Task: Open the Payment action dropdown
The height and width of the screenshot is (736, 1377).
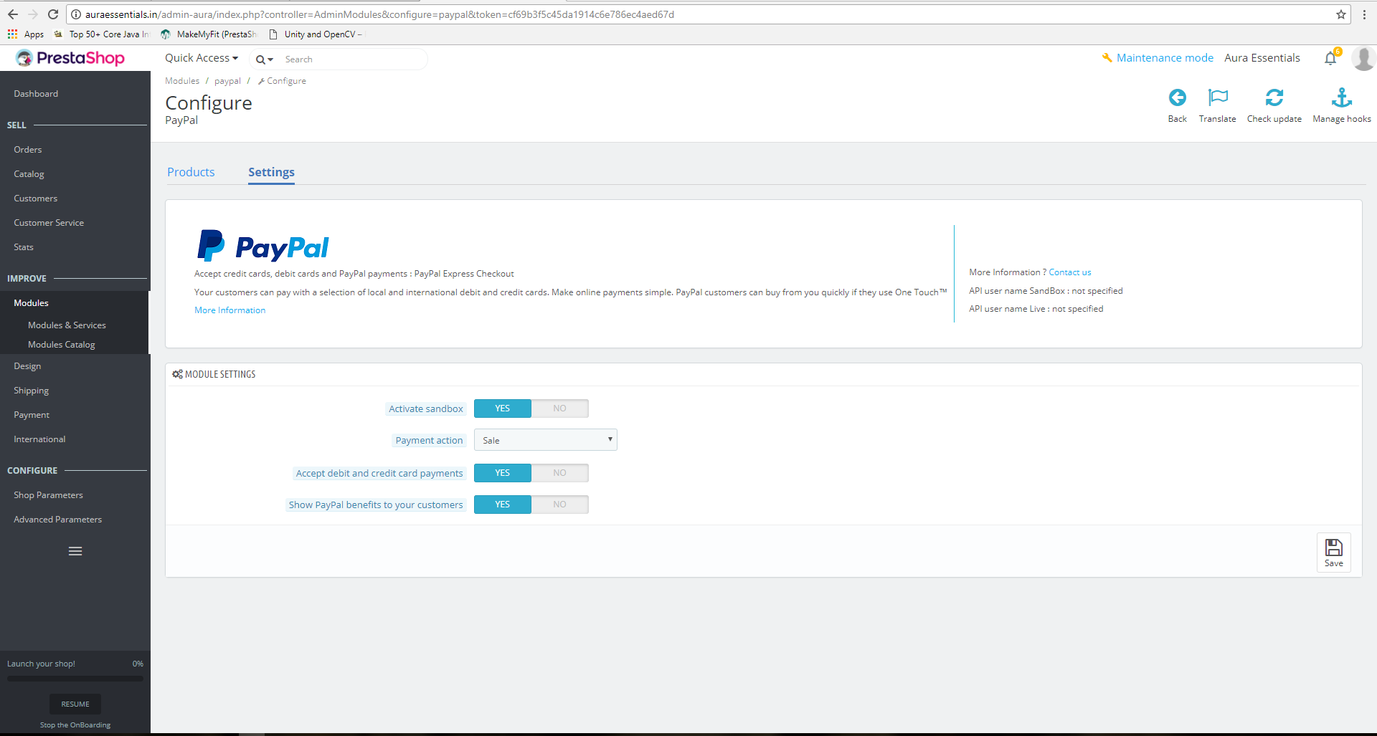Action: 546,440
